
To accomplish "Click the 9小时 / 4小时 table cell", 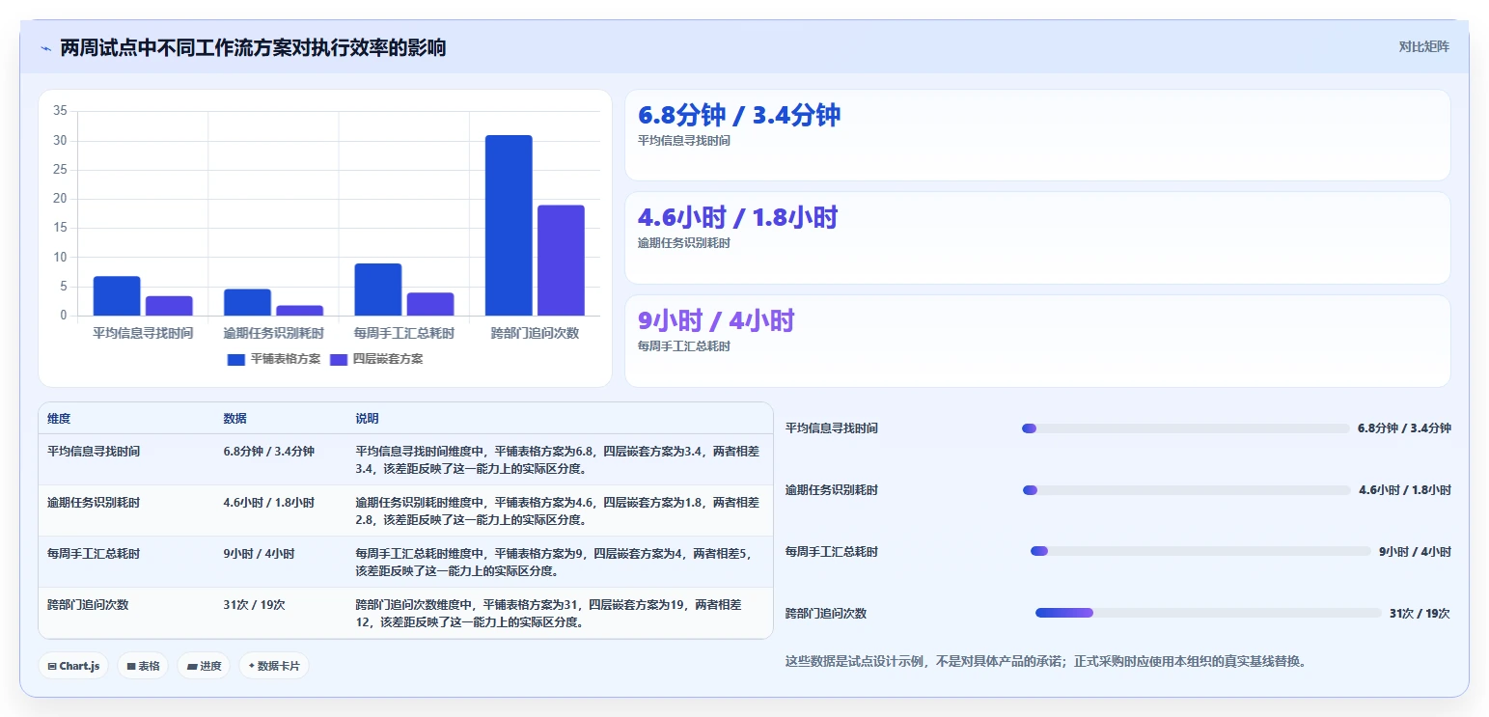I will point(259,553).
